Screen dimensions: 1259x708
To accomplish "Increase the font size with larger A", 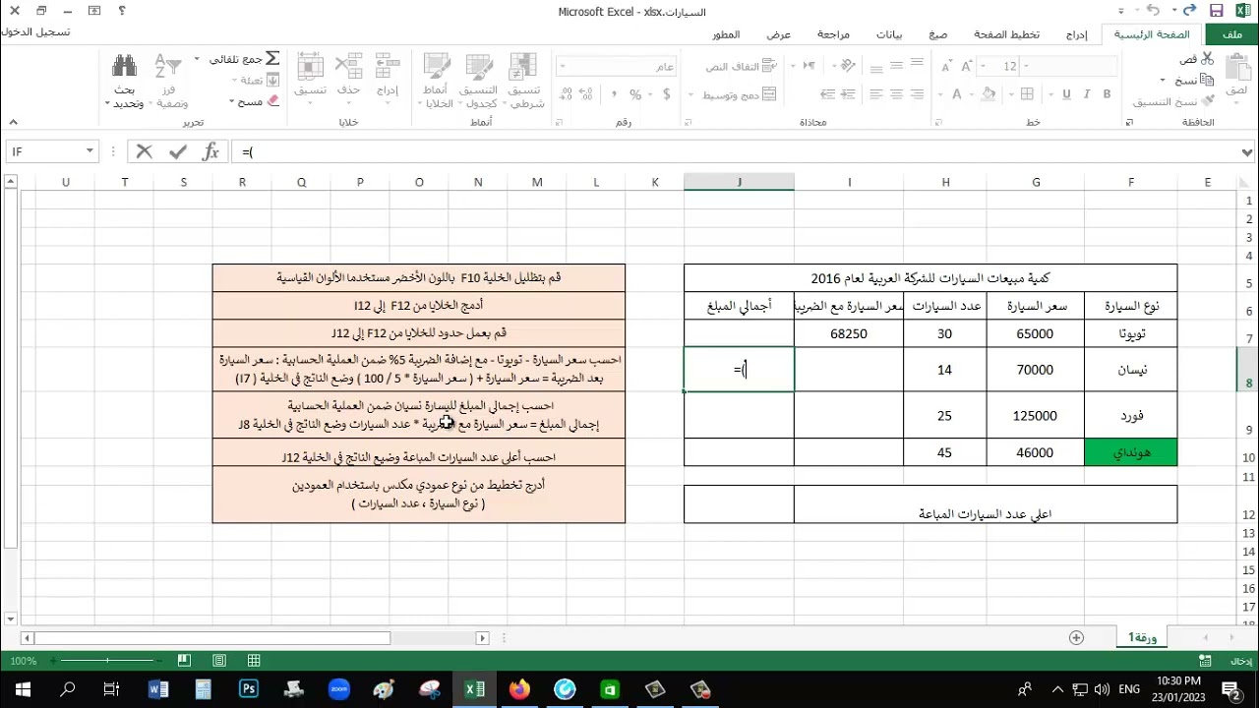I will click(x=968, y=66).
